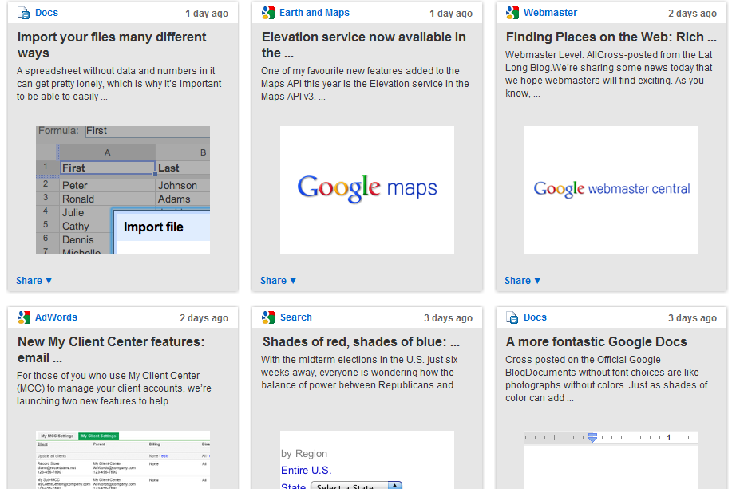Open 'Import your files many different ways' post
Viewport: 736px width, 489px height.
tap(112, 45)
